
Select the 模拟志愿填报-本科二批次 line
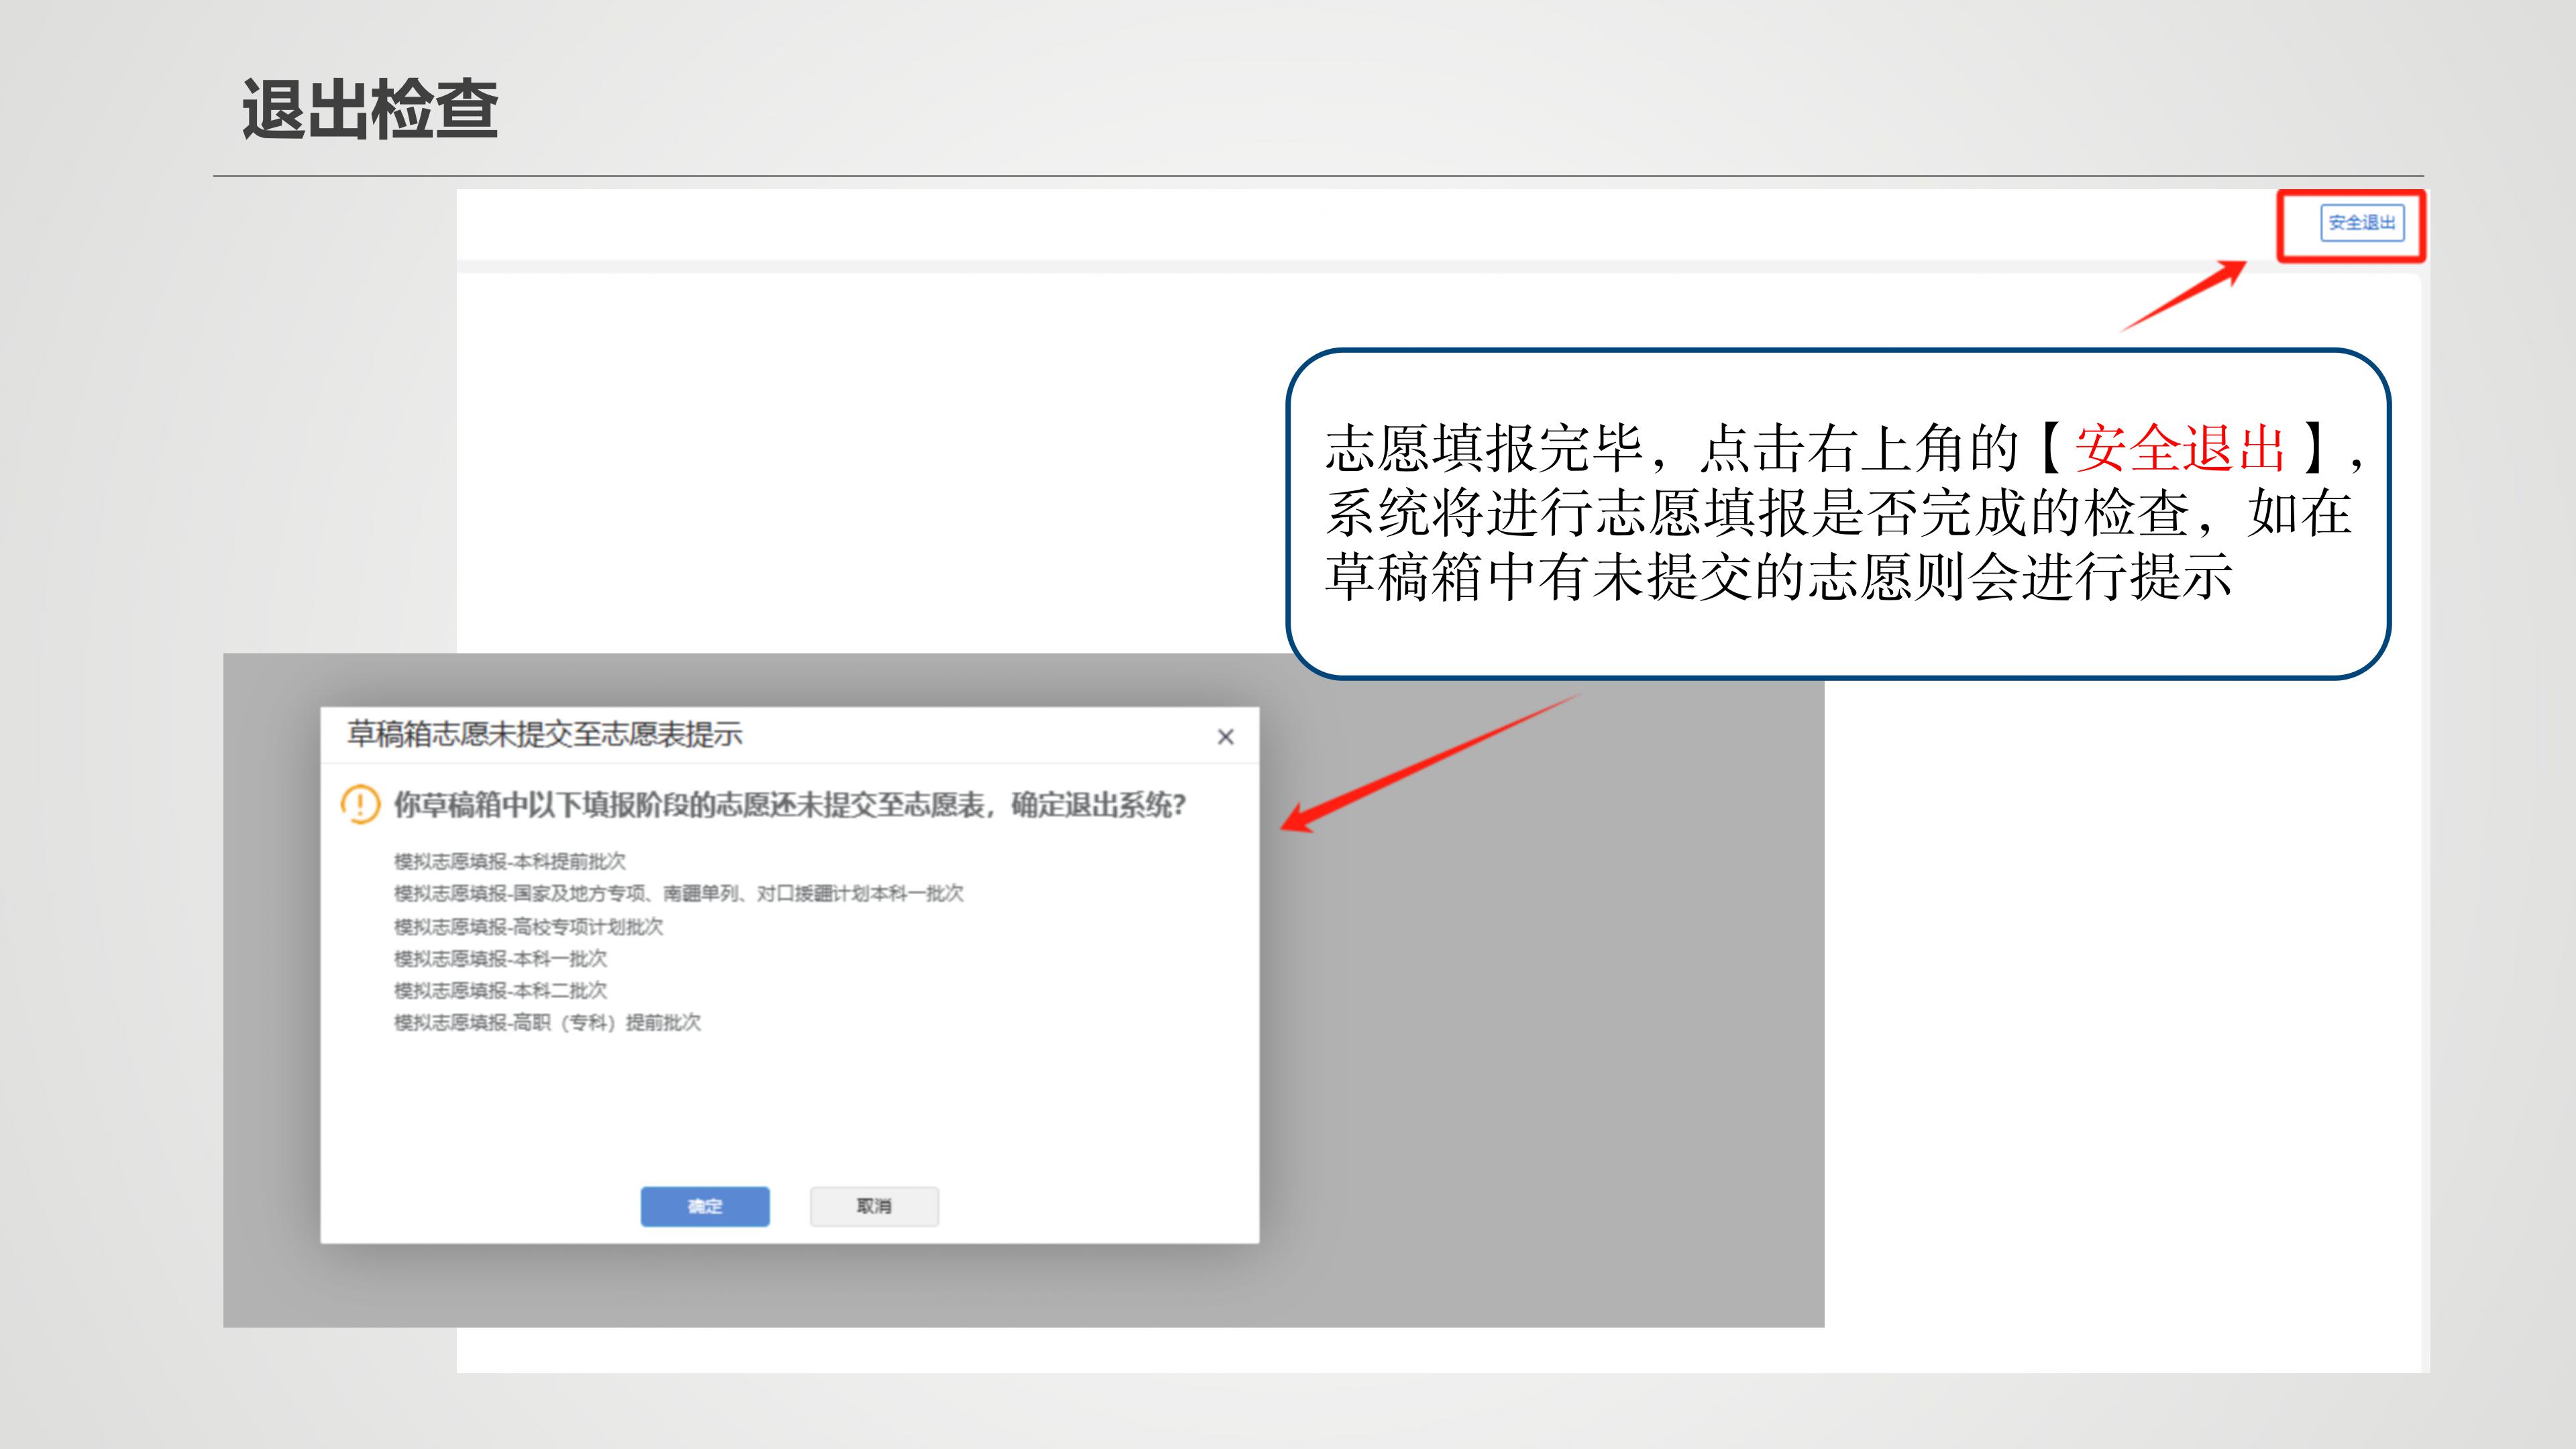[x=500, y=990]
